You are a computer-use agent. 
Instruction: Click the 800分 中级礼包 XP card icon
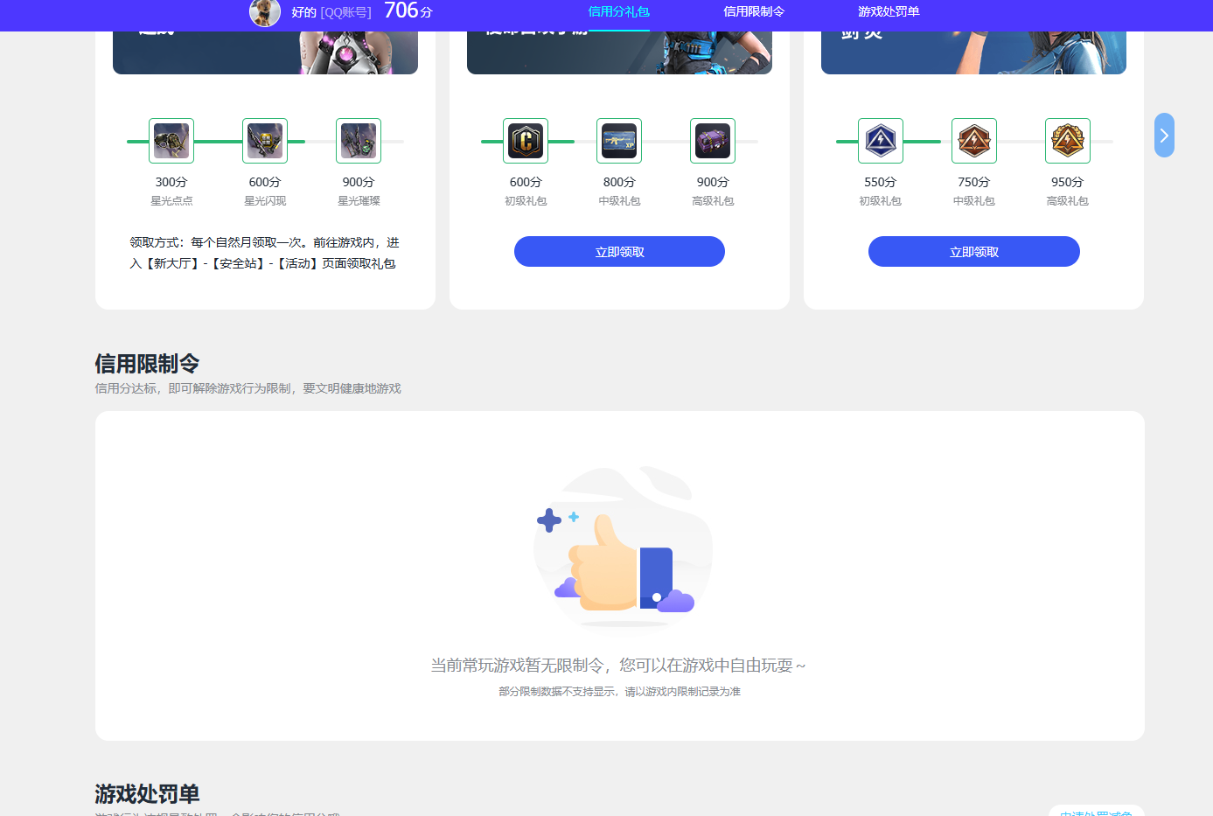click(619, 141)
